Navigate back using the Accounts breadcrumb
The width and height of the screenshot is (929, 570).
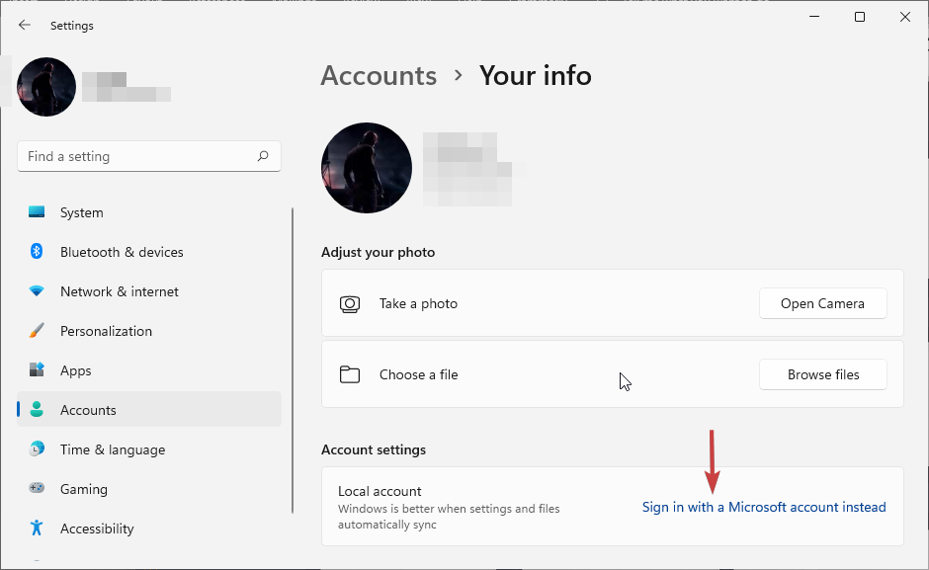[379, 75]
